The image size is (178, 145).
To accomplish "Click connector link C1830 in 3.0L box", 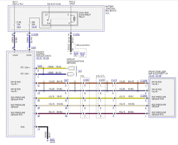I will 86,80.
